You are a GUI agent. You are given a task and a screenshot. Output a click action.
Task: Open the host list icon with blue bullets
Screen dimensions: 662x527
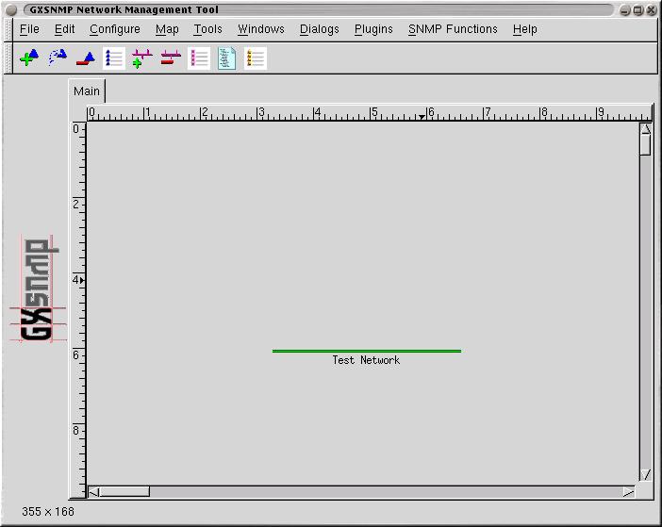pyautogui.click(x=114, y=58)
